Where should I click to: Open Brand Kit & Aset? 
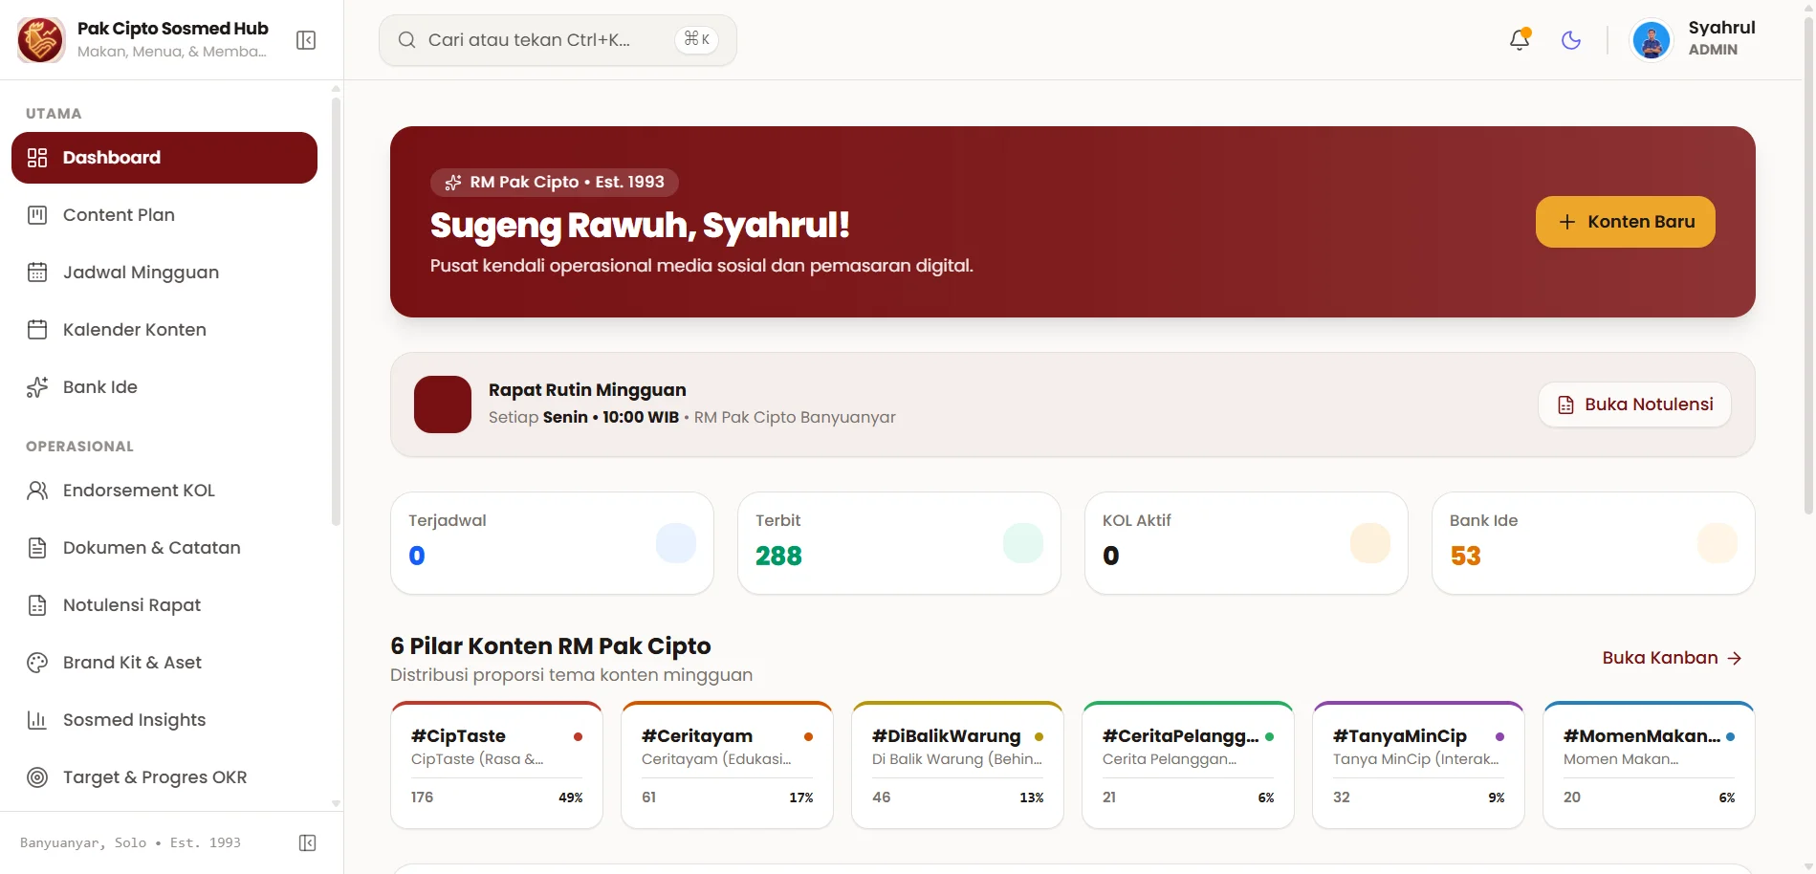(x=164, y=663)
